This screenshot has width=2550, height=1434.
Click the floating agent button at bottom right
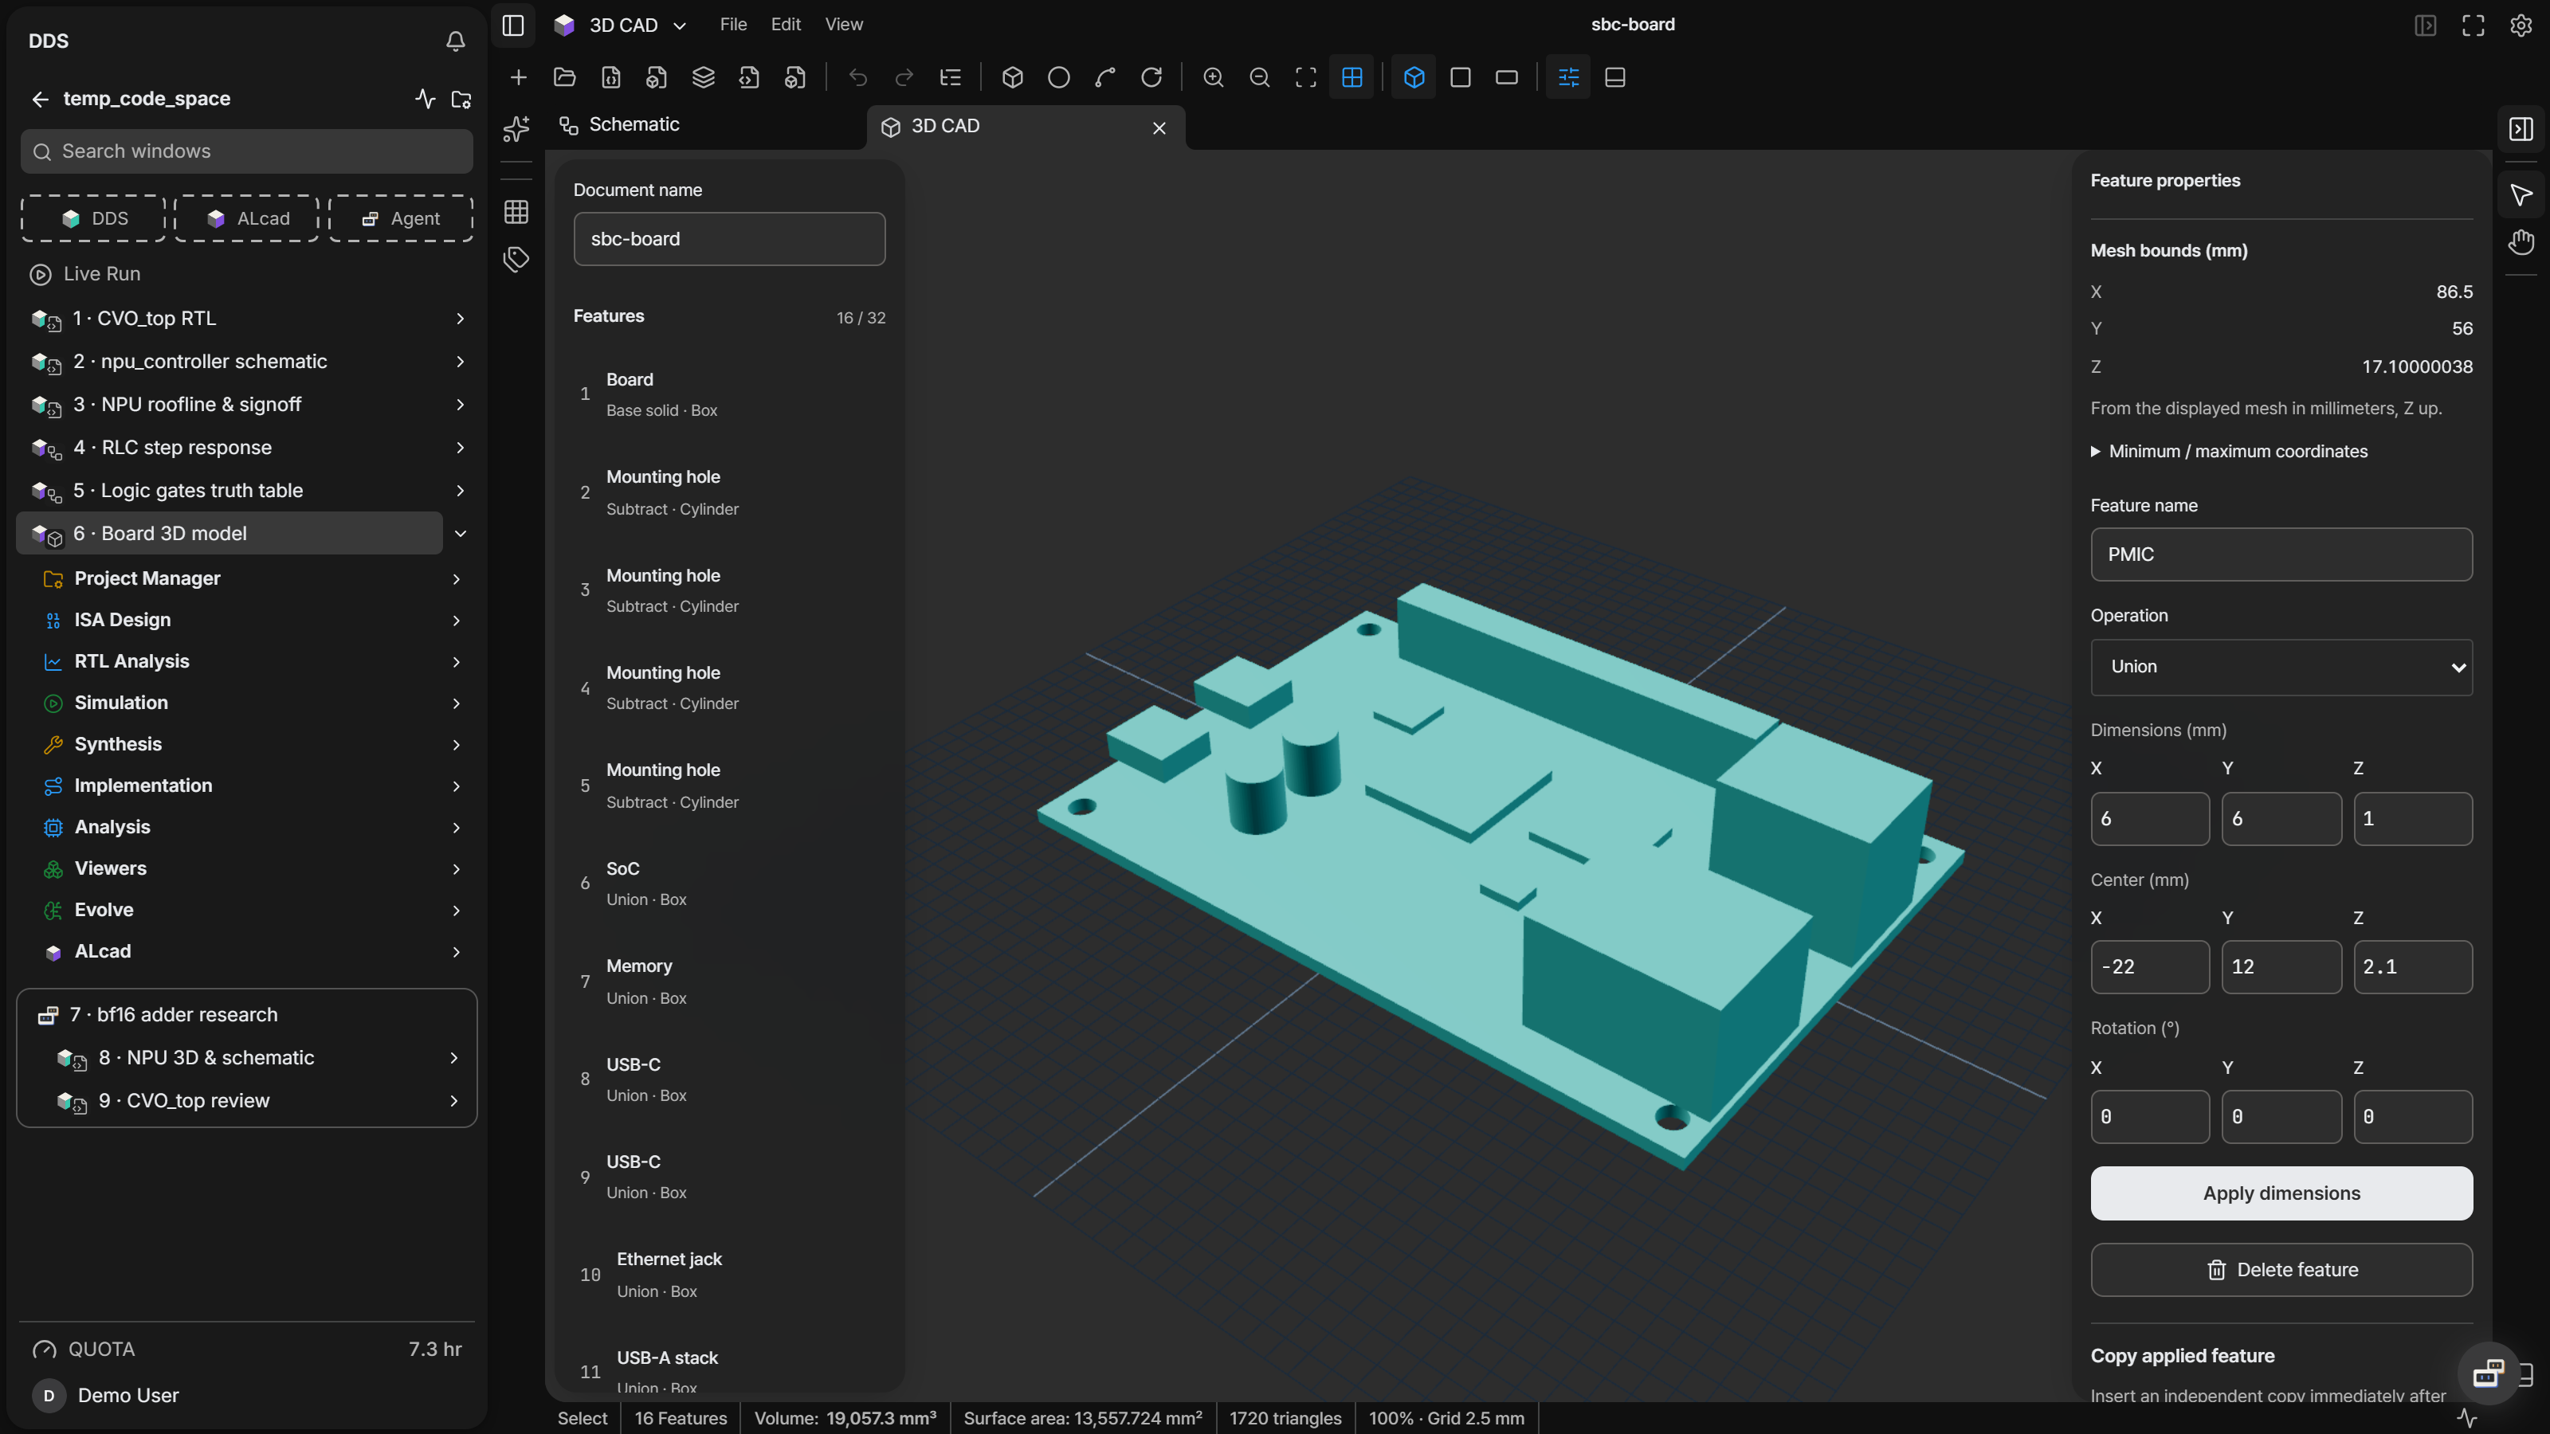tap(2488, 1373)
